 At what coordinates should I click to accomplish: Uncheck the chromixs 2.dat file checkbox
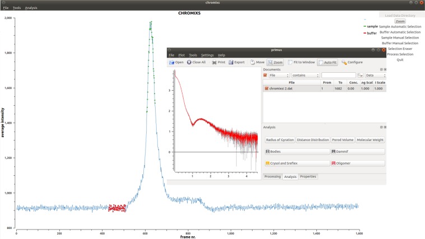click(x=267, y=88)
